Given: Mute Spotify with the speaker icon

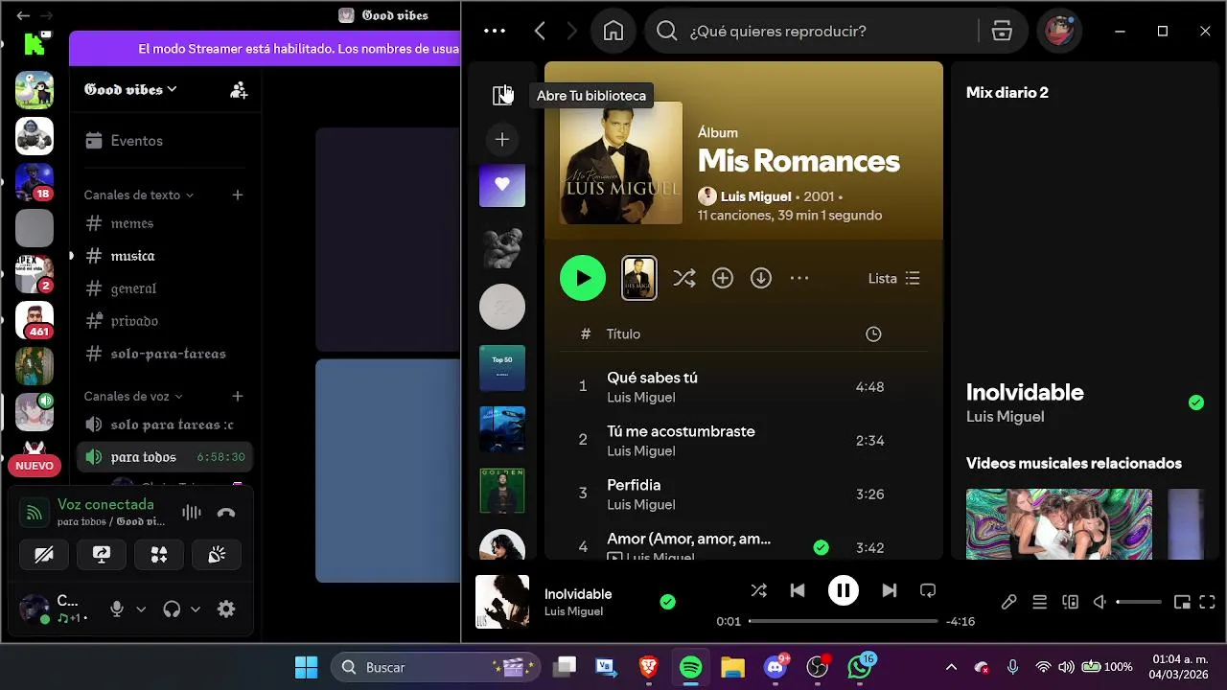Looking at the screenshot, I should click(1100, 602).
